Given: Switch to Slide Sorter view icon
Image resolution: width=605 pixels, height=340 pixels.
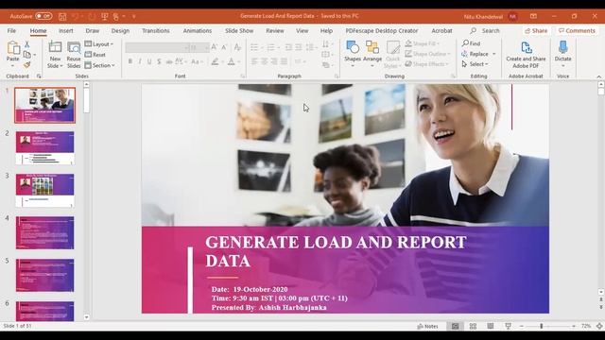Looking at the screenshot, I should click(x=473, y=326).
